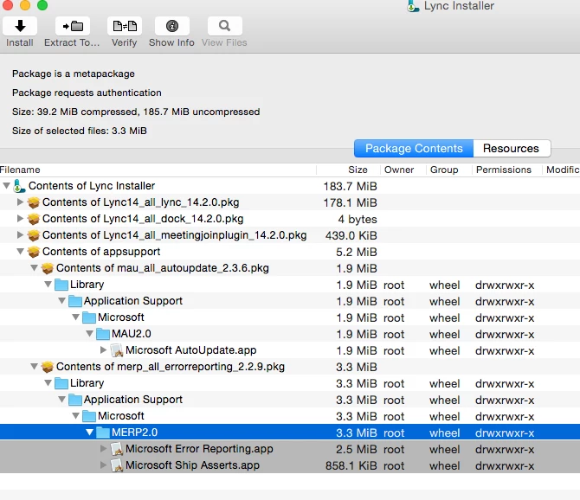Click "Size of selected files: 3.3 MiB" text
The image size is (580, 500).
tap(80, 131)
